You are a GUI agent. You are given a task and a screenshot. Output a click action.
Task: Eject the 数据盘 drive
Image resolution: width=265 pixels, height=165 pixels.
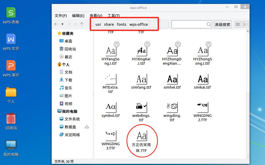point(87,127)
